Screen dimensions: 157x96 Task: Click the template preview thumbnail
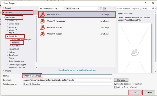coord(135,48)
